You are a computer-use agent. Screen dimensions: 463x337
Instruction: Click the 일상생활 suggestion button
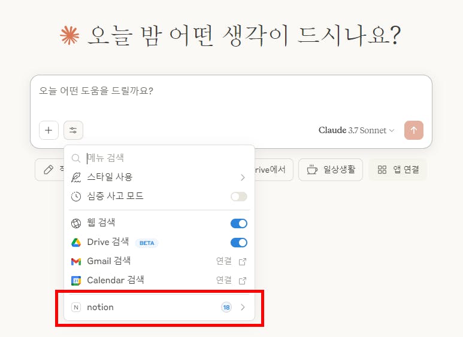pyautogui.click(x=331, y=170)
